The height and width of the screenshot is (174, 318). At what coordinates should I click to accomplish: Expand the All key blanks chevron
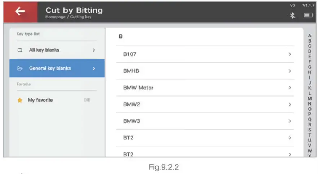coord(94,50)
